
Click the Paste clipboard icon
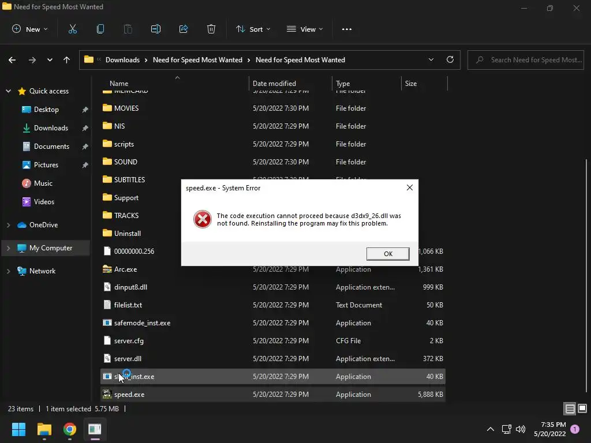pyautogui.click(x=128, y=29)
